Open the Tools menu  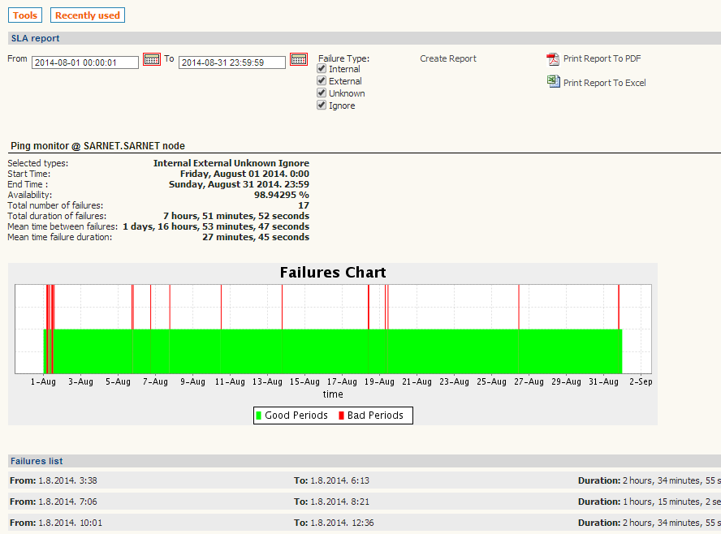pyautogui.click(x=25, y=15)
